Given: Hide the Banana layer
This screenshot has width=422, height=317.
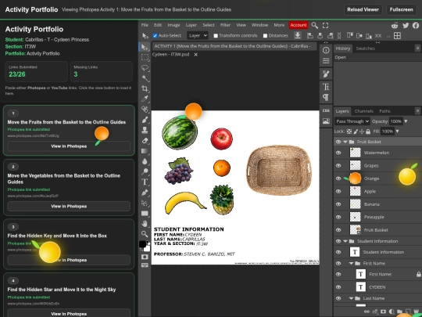Looking at the screenshot, I should 338,204.
